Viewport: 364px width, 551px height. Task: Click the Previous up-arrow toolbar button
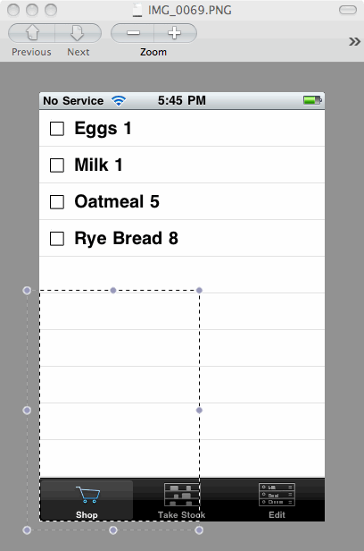[31, 33]
